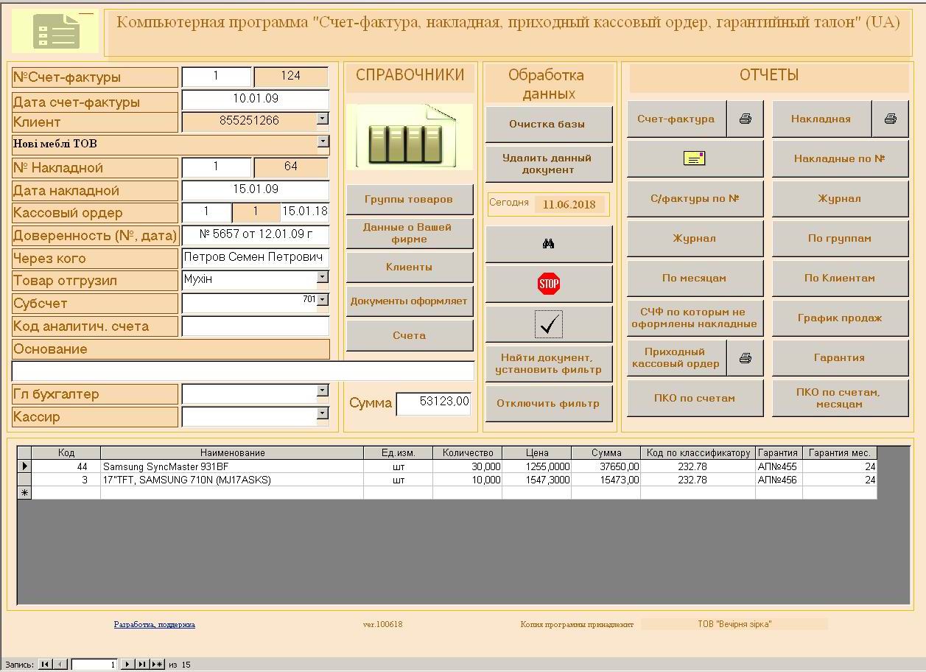Click the checkmark confirm button
The width and height of the screenshot is (926, 672).
pos(549,324)
